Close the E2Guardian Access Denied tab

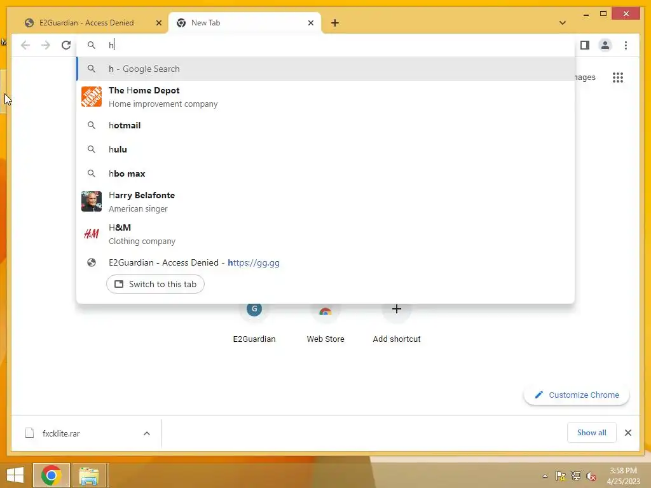point(158,23)
